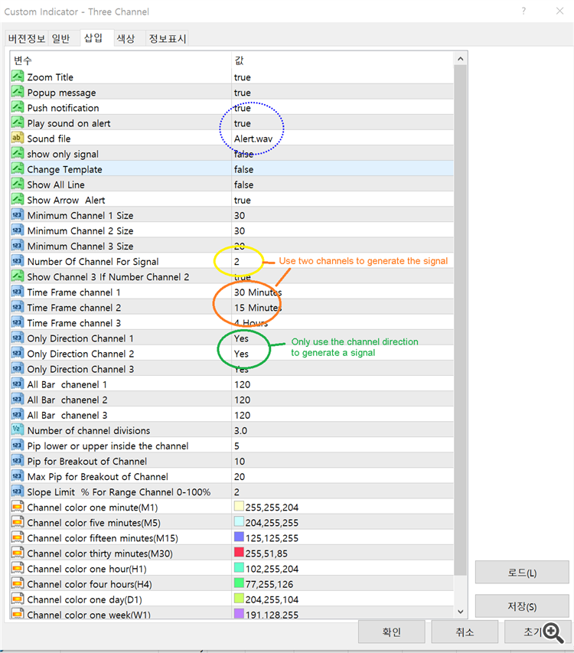
Task: Click the Slope Limit parameter icon
Action: pos(18,491)
